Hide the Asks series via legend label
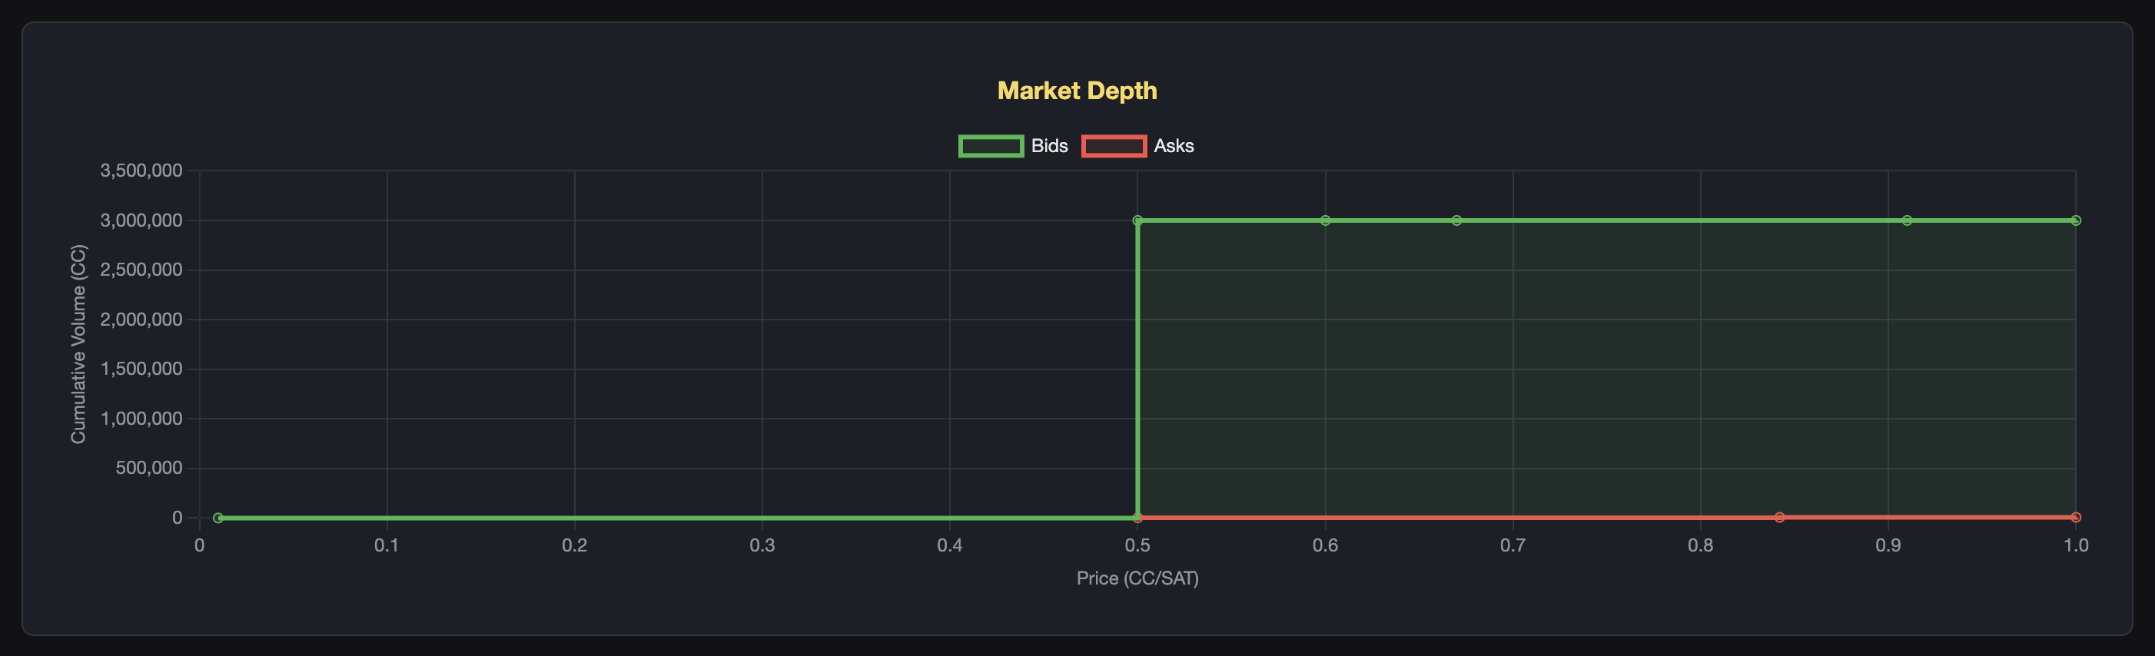The width and height of the screenshot is (2155, 656). click(1173, 146)
